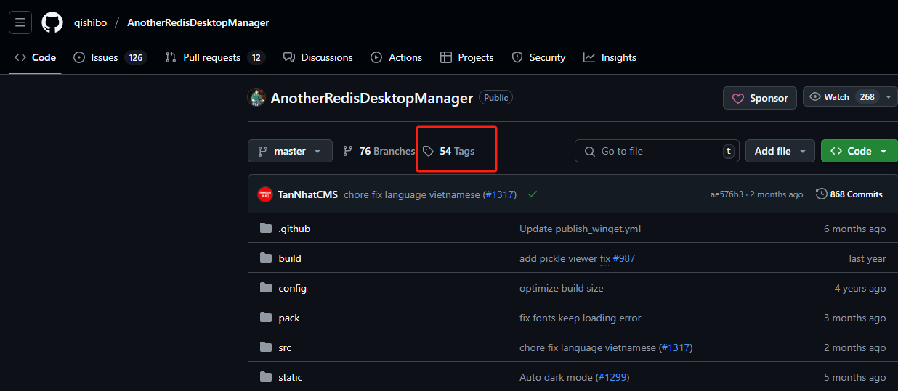The image size is (898, 391).
Task: Open pull request #1299 link
Action: (612, 377)
